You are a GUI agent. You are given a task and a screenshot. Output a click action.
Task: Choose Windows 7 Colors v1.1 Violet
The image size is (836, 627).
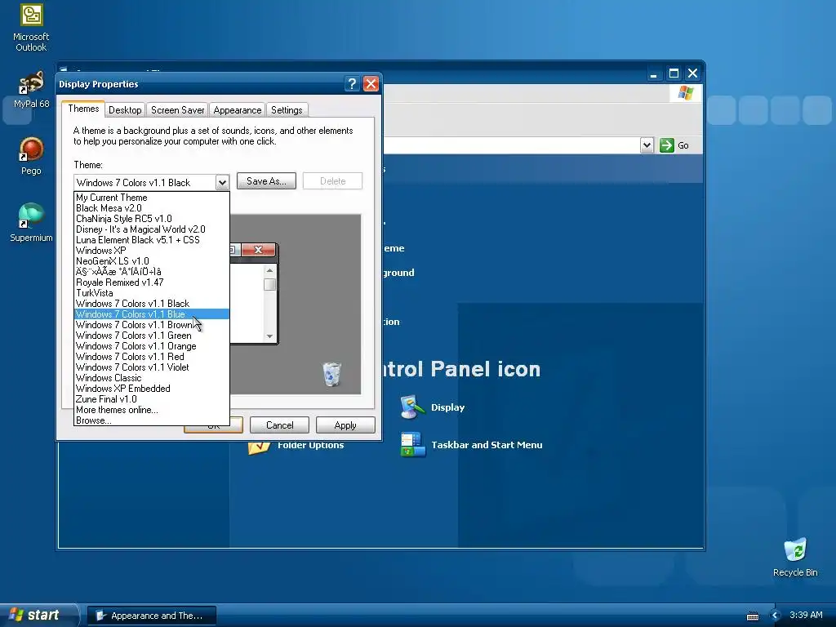click(152, 367)
